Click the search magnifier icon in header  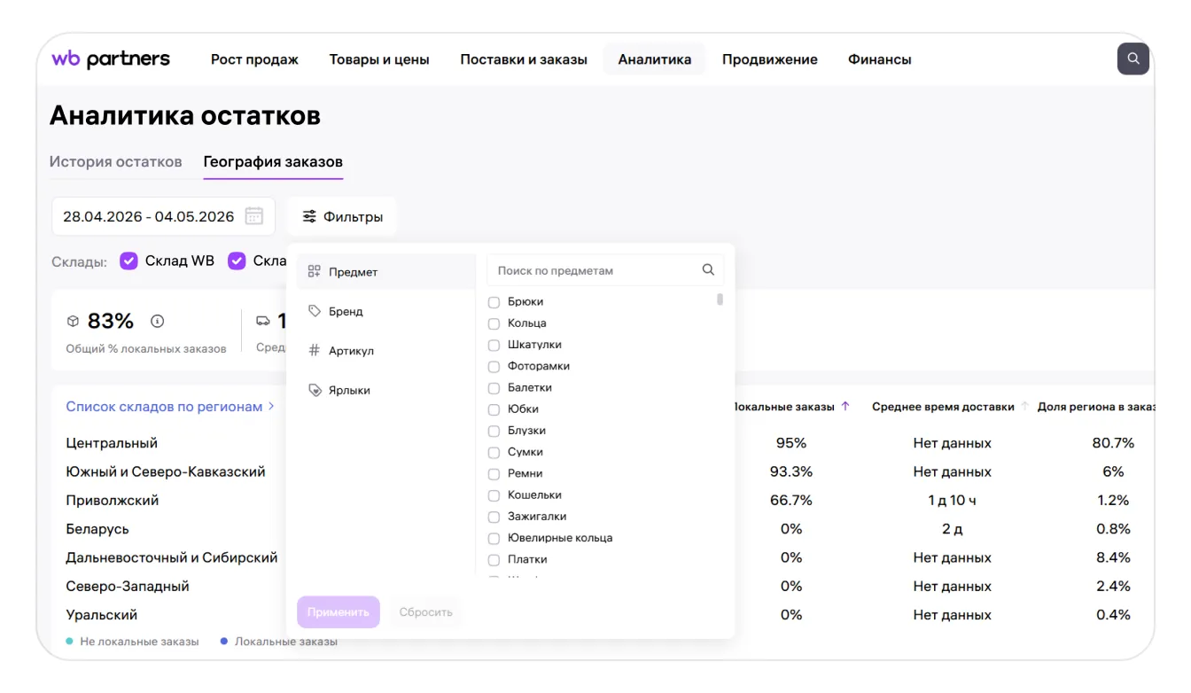[x=1133, y=59]
